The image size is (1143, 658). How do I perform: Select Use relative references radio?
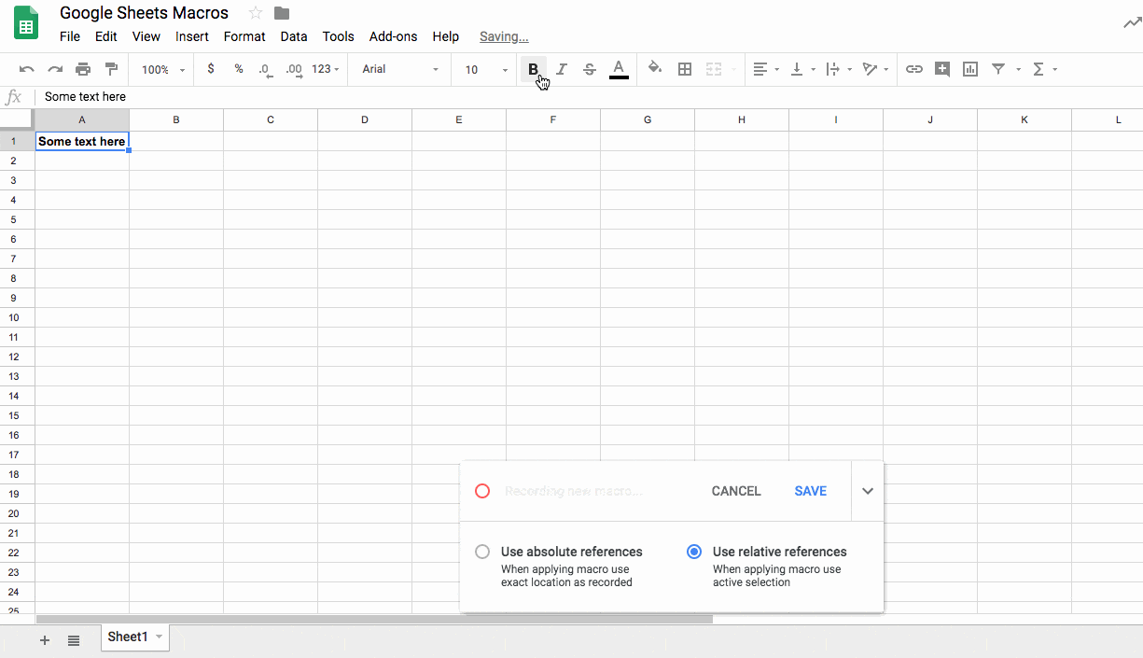[694, 552]
